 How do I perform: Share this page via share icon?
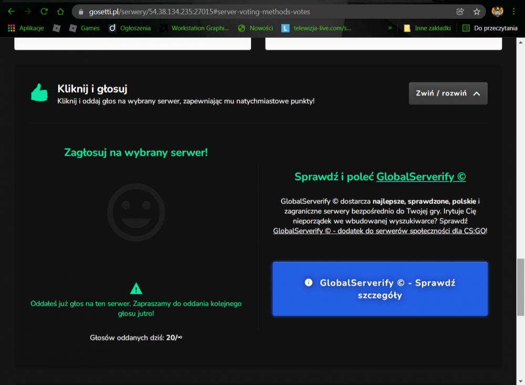(x=460, y=12)
